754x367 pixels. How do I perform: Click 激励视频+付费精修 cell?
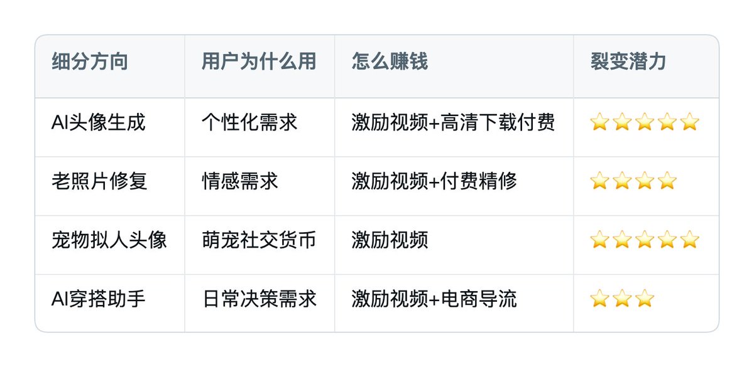pyautogui.click(x=435, y=181)
